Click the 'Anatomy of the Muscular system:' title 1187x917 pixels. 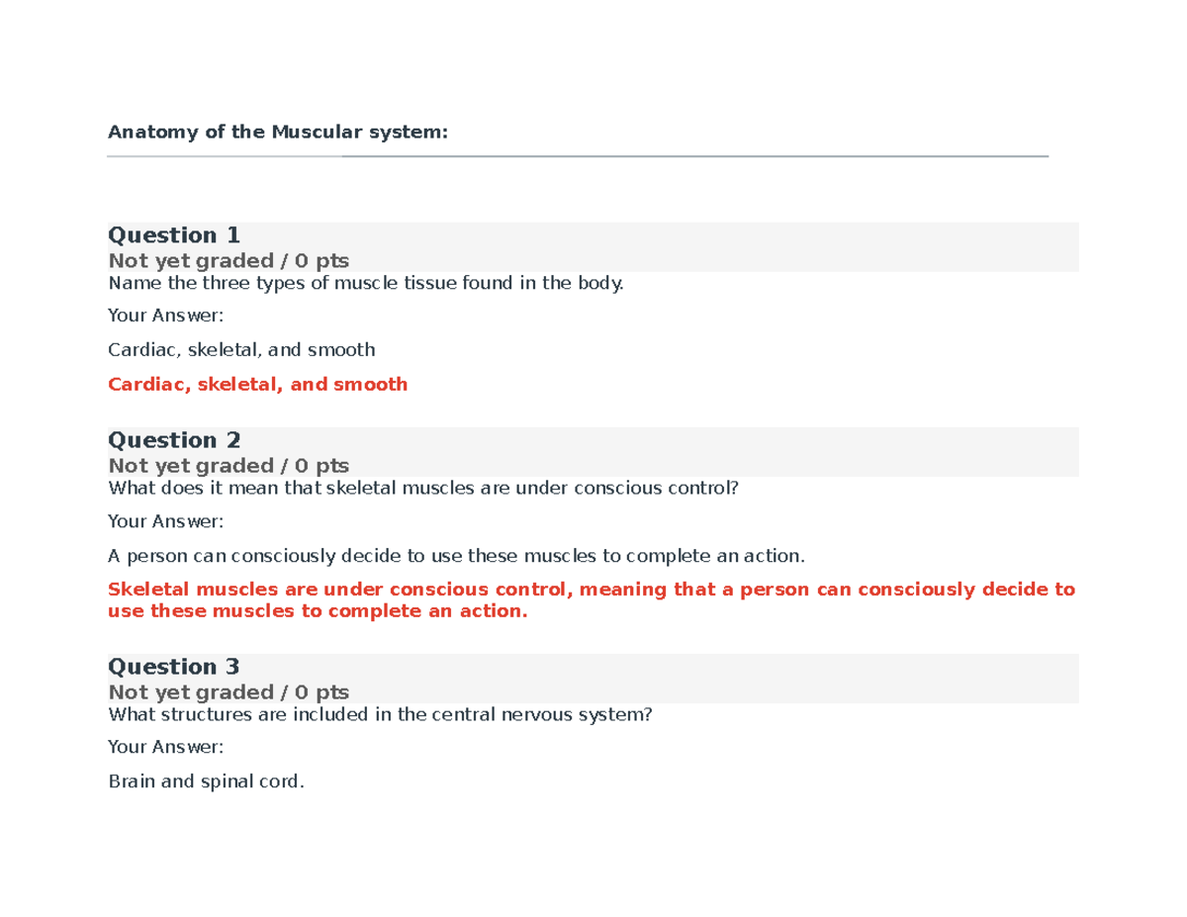coord(277,131)
